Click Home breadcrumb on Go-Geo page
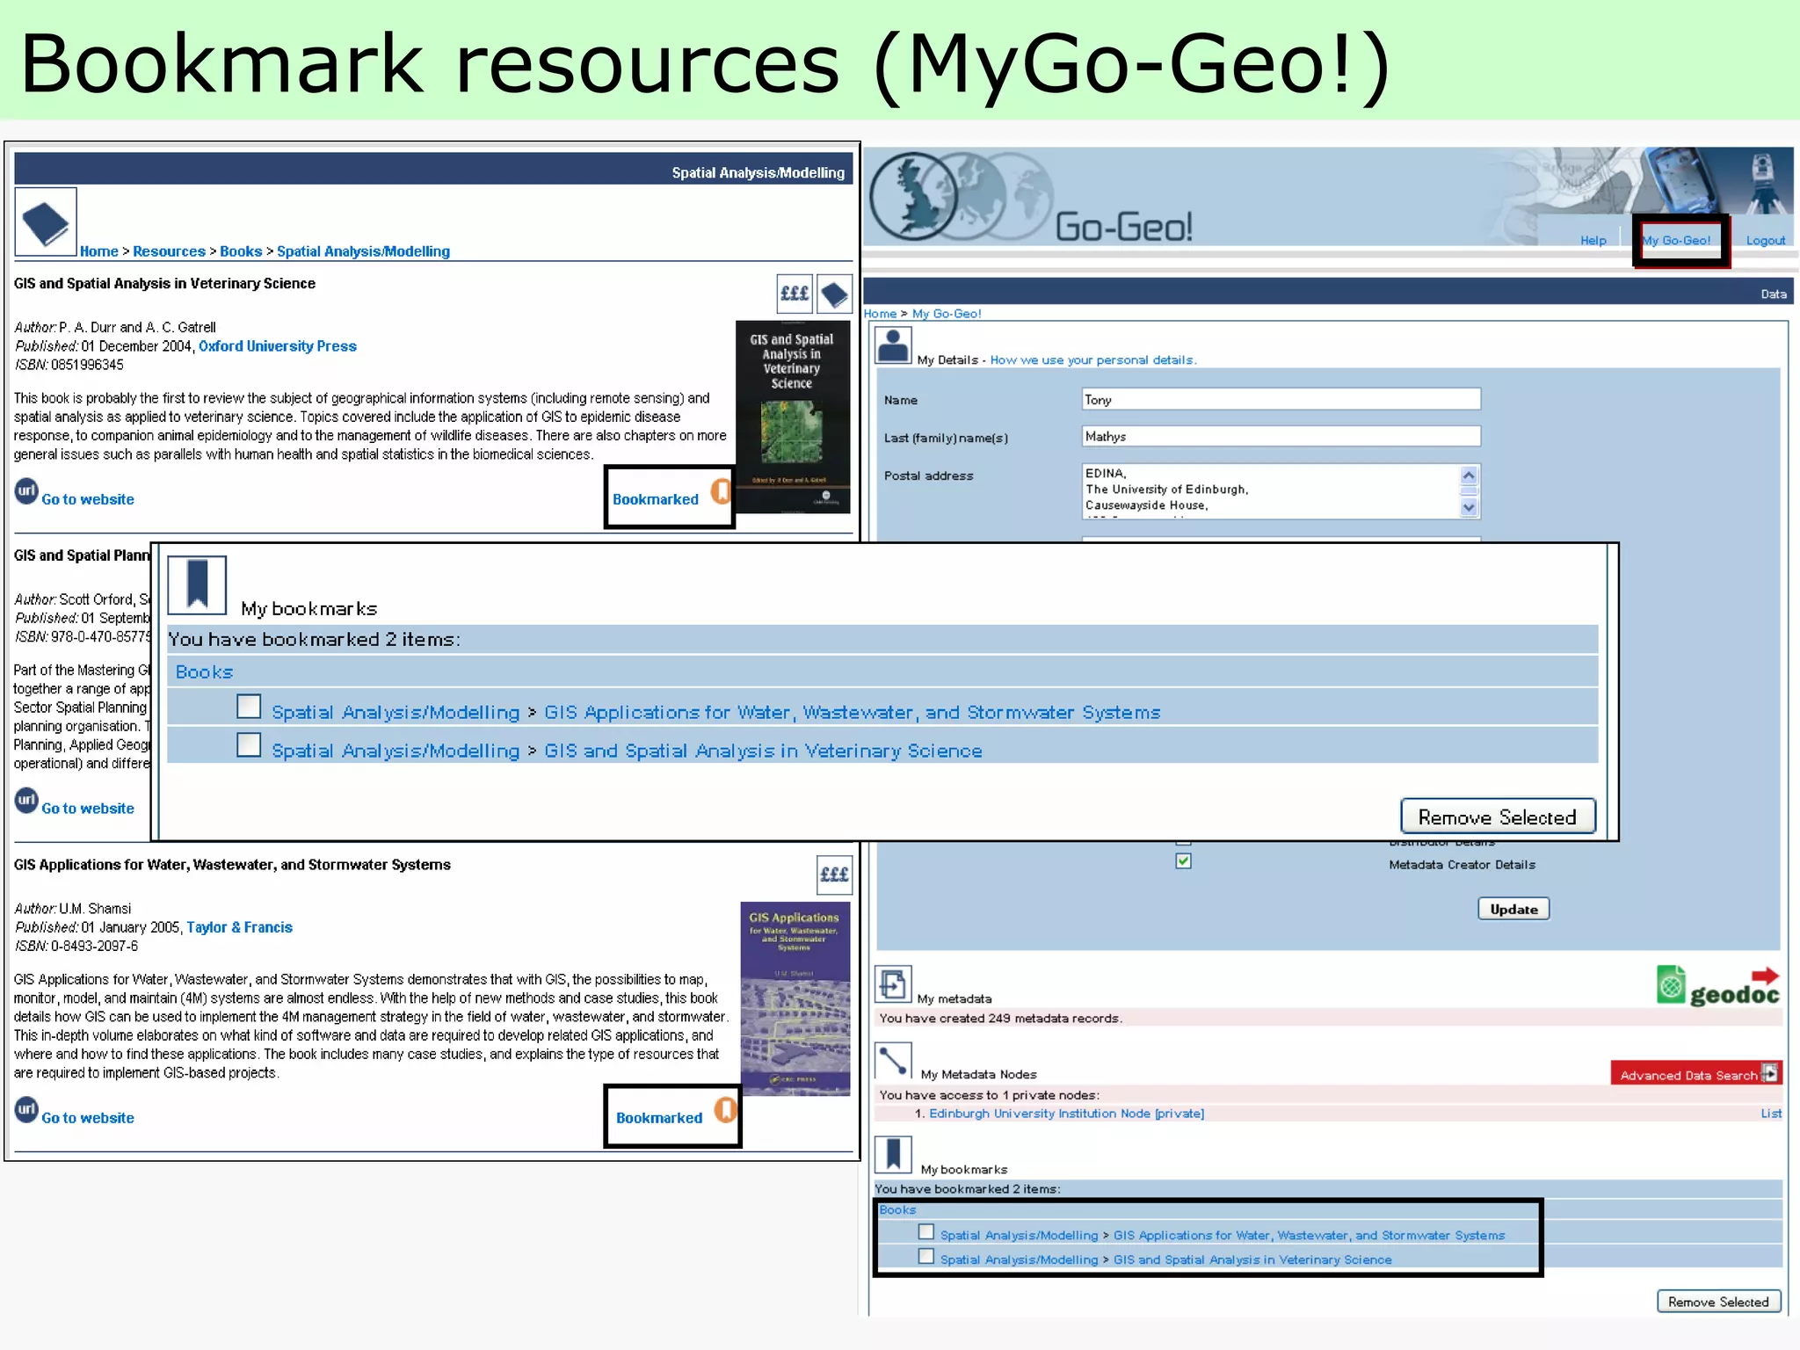The height and width of the screenshot is (1350, 1800). [880, 314]
